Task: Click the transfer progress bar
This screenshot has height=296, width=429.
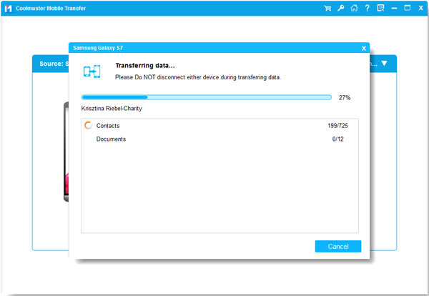Action: pos(206,97)
